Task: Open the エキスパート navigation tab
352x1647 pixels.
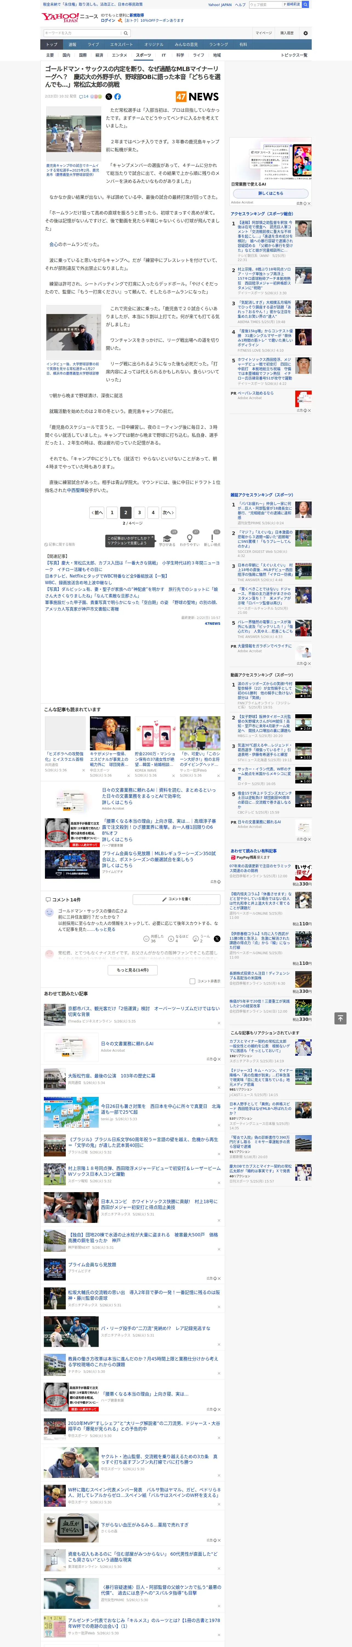Action: (121, 45)
